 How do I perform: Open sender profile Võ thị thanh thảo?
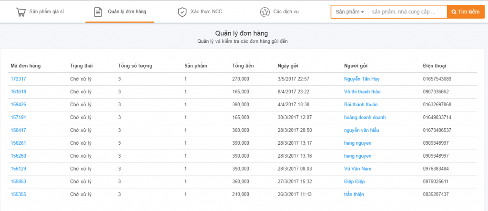[x=362, y=92]
